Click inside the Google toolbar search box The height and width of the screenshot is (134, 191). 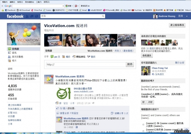37,6
